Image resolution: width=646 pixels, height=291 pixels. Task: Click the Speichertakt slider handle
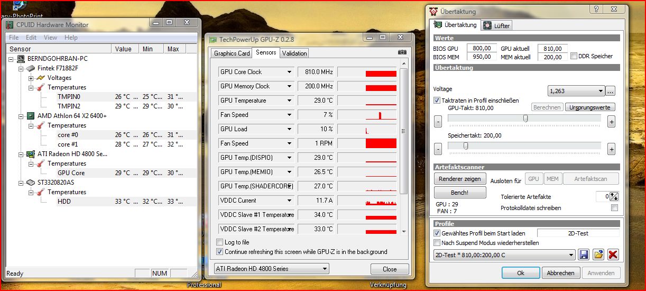click(466, 146)
